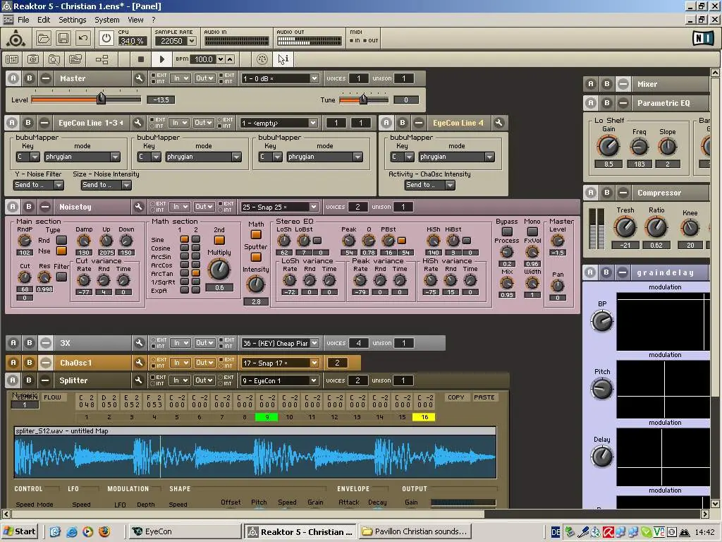Open the View menu
Viewport: 722px width, 542px height.
click(135, 20)
